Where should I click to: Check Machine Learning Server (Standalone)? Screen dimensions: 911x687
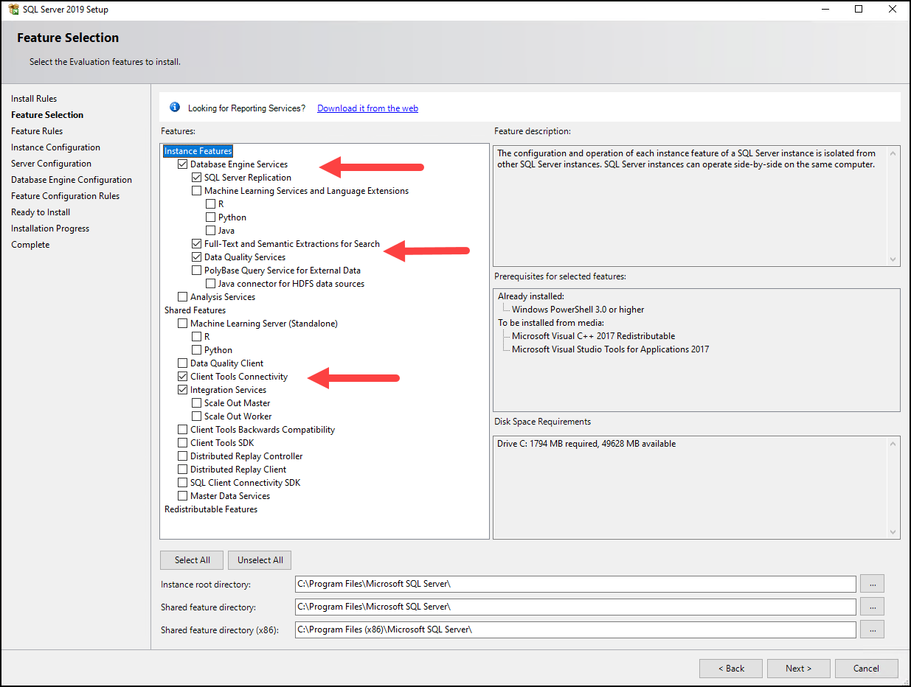pos(183,324)
